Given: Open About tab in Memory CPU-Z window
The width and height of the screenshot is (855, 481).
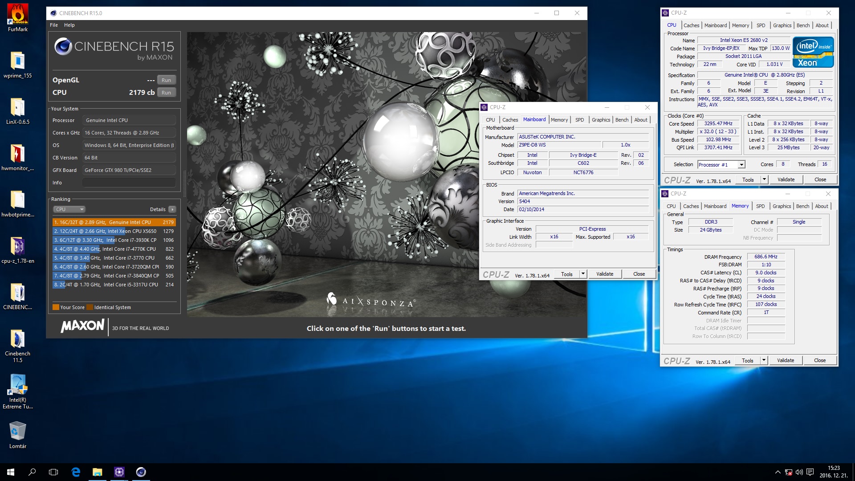Looking at the screenshot, I should [x=822, y=206].
